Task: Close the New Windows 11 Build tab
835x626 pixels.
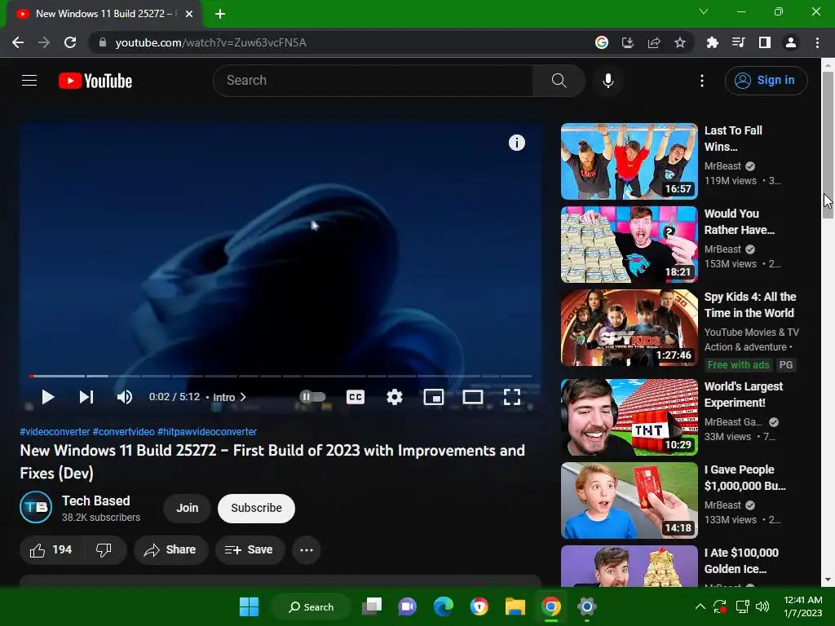Action: click(x=189, y=14)
